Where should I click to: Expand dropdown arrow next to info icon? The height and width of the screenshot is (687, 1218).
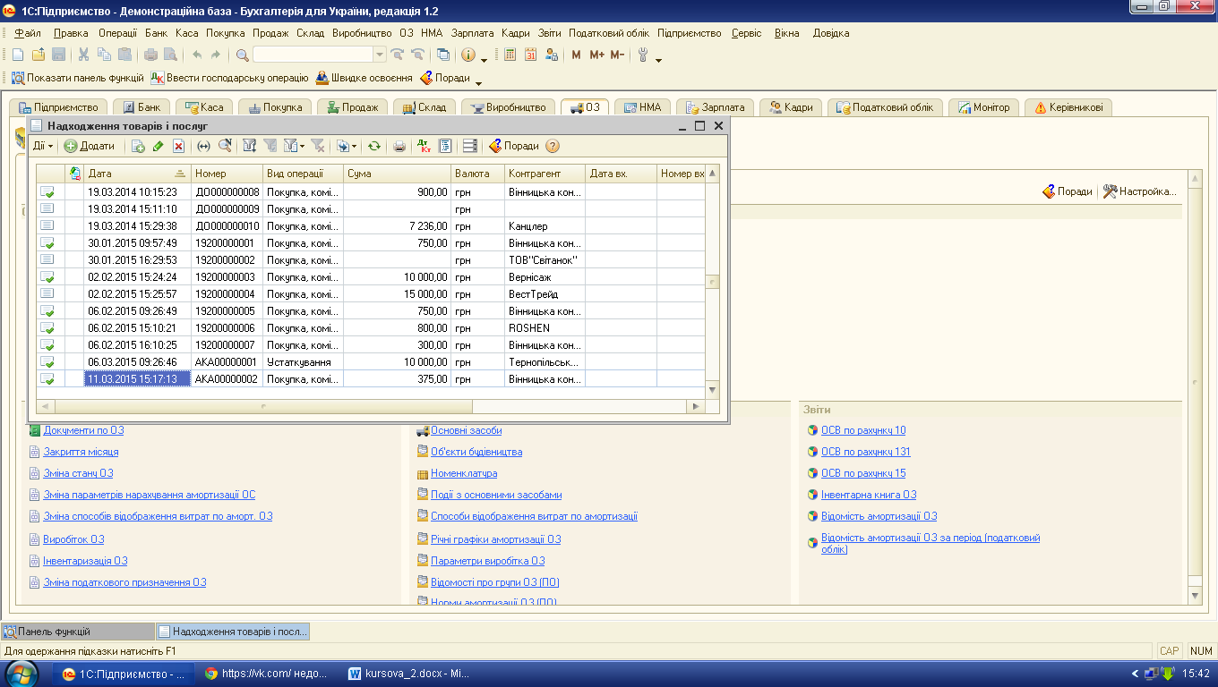pos(484,59)
